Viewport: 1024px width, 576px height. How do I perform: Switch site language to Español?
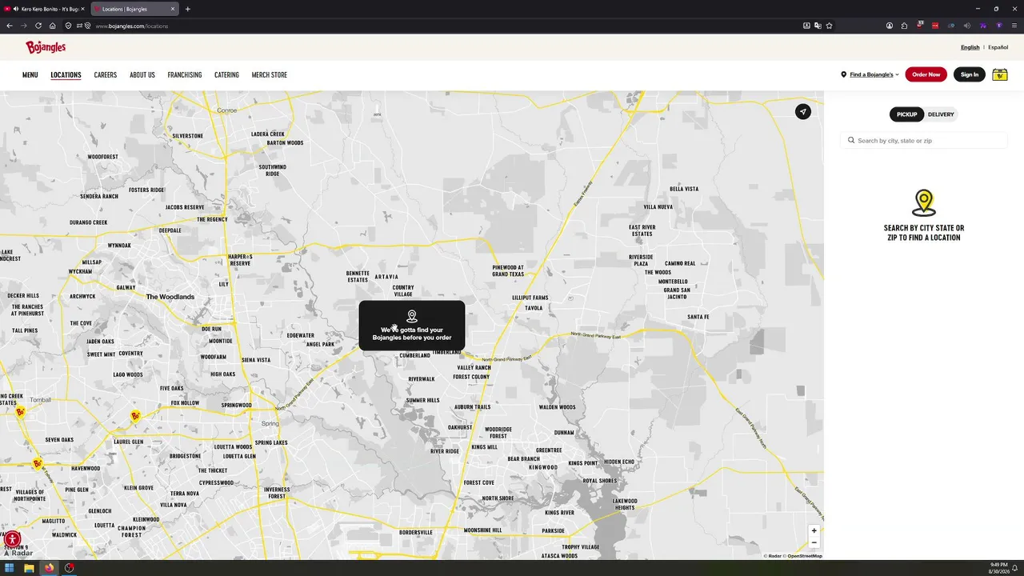point(998,47)
